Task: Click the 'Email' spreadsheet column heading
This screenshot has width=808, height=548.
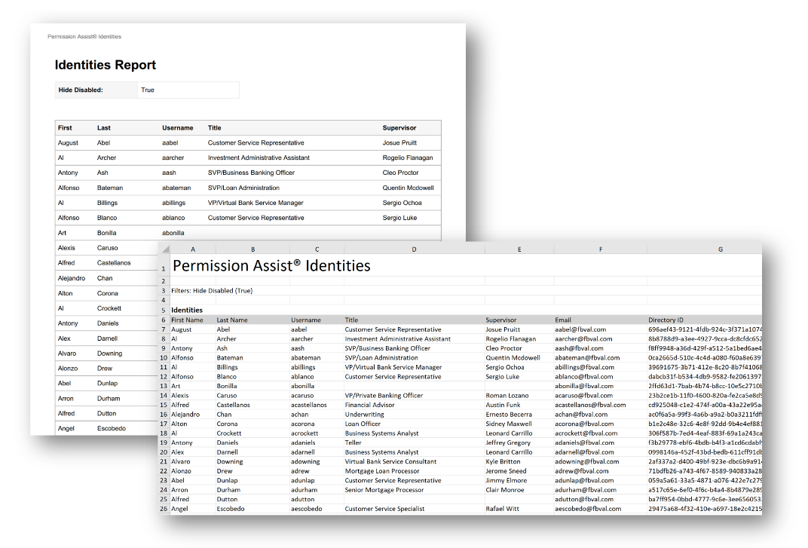Action: pos(563,320)
